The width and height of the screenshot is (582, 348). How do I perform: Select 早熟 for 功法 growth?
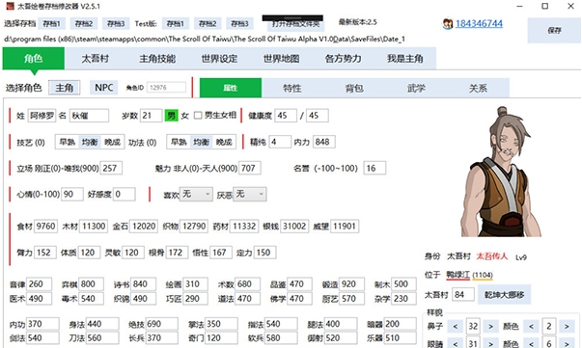[x=179, y=142]
